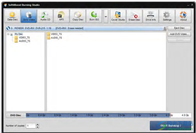
Task: Open Settings from toolbar
Action: [167, 16]
